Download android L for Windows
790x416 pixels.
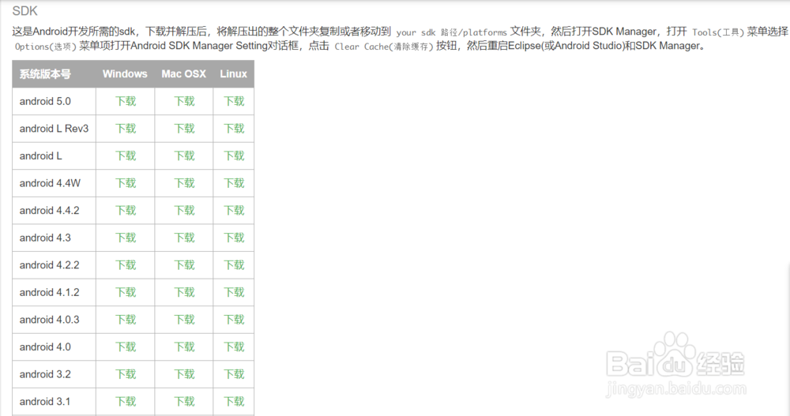point(126,156)
